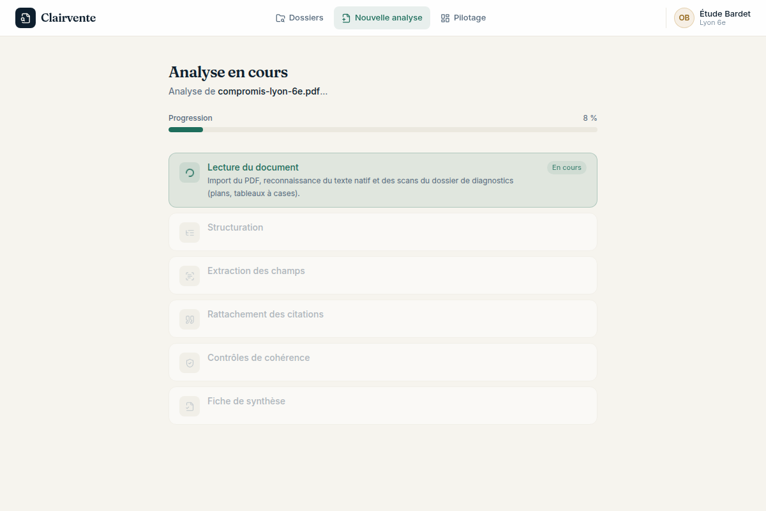Click the Contrôles de cohérence shield icon
This screenshot has width=766, height=511.
coord(190,363)
